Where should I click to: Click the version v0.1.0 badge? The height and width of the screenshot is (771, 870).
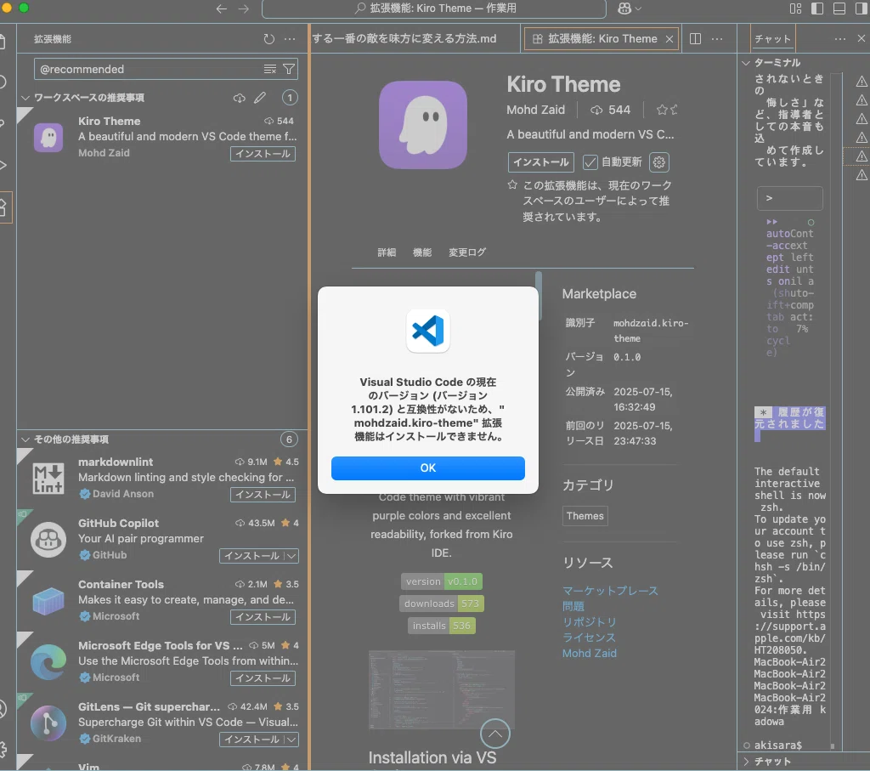[441, 581]
